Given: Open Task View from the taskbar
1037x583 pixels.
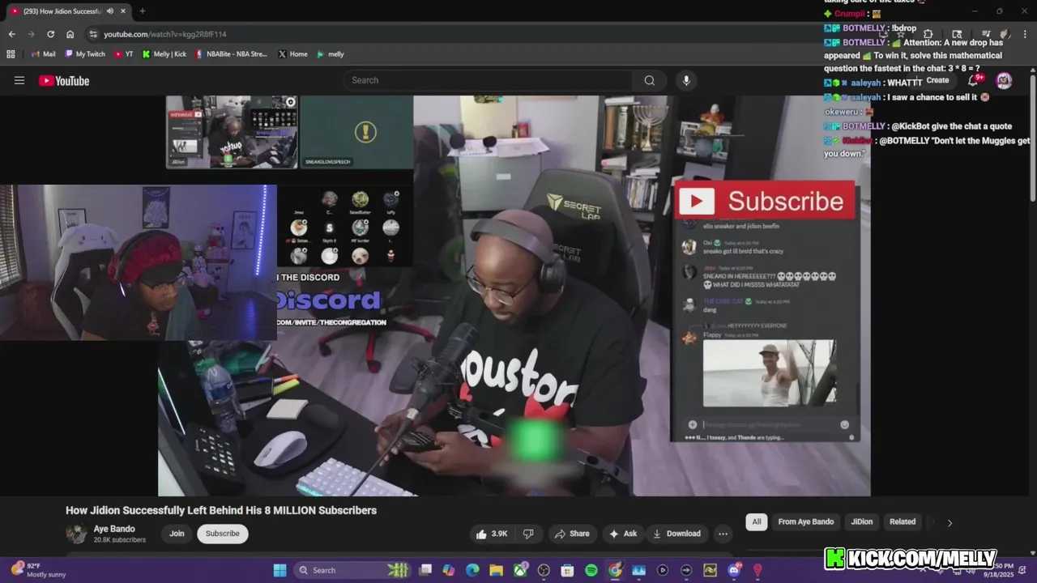Looking at the screenshot, I should tap(425, 570).
